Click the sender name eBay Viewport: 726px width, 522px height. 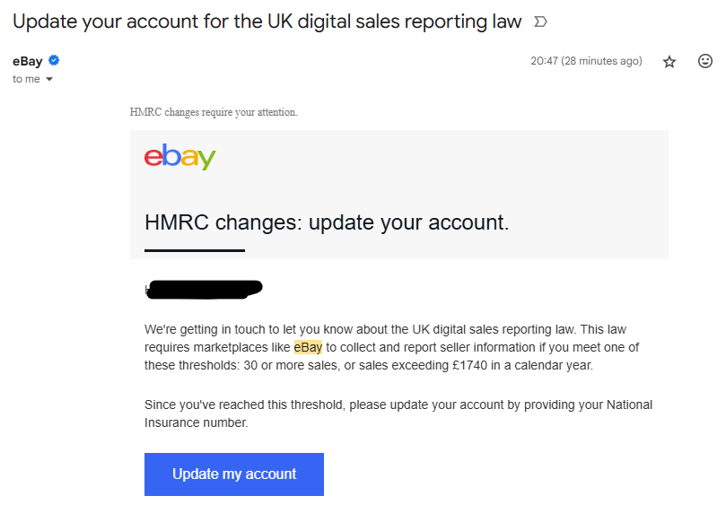click(x=27, y=61)
